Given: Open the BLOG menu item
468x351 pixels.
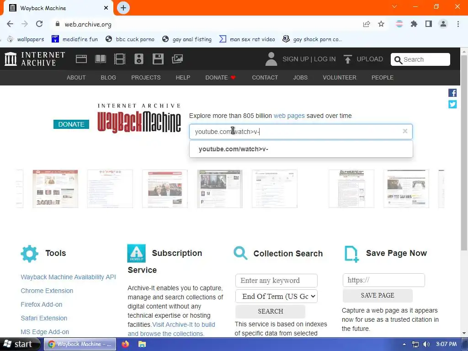Looking at the screenshot, I should click(x=108, y=78).
